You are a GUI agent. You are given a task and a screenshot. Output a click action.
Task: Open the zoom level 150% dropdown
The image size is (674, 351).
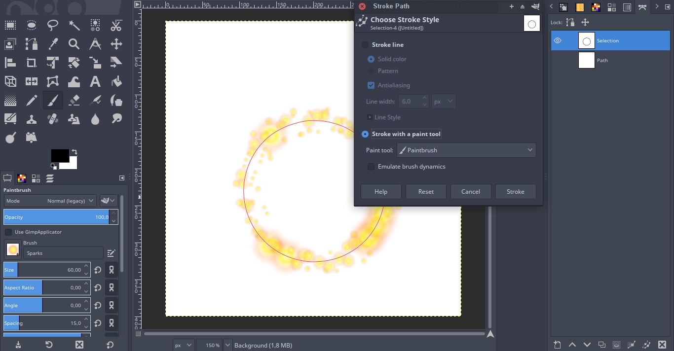[227, 345]
